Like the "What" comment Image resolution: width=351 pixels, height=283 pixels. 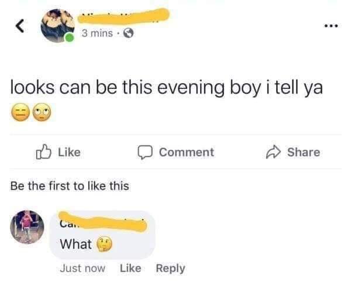click(130, 268)
